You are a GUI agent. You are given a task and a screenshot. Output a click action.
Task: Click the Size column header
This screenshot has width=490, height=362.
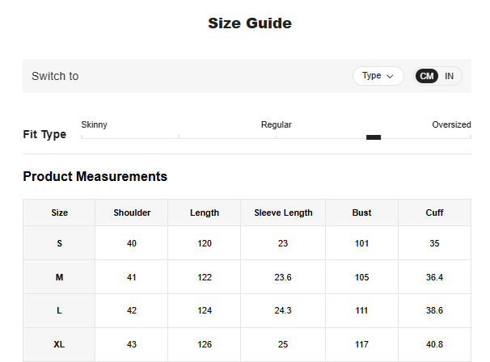(59, 213)
